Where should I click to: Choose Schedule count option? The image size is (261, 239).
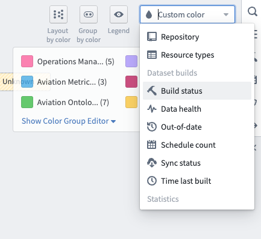(x=197, y=145)
